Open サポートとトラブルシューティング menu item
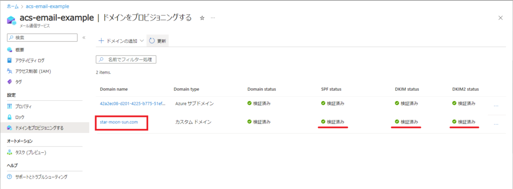513x189 pixels. [x=41, y=177]
